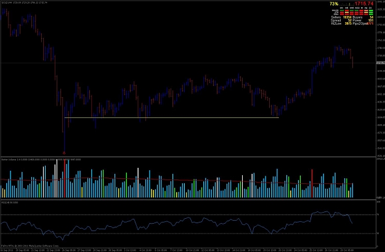
Task: Click the Spread label in the info panel
Action: point(336,20)
